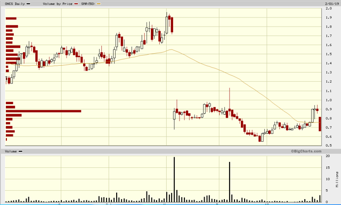
Task: Click the Volume by Price legend label
Action: pos(58,4)
